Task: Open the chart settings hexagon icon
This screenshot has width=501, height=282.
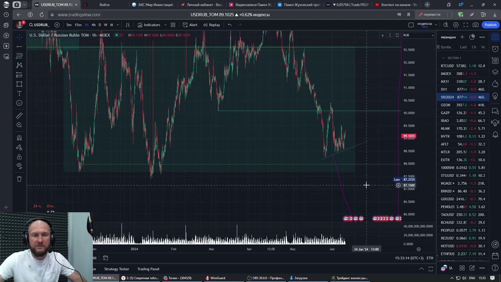Action: tap(456, 25)
